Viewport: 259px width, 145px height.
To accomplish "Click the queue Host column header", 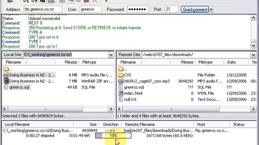I will [212, 124].
